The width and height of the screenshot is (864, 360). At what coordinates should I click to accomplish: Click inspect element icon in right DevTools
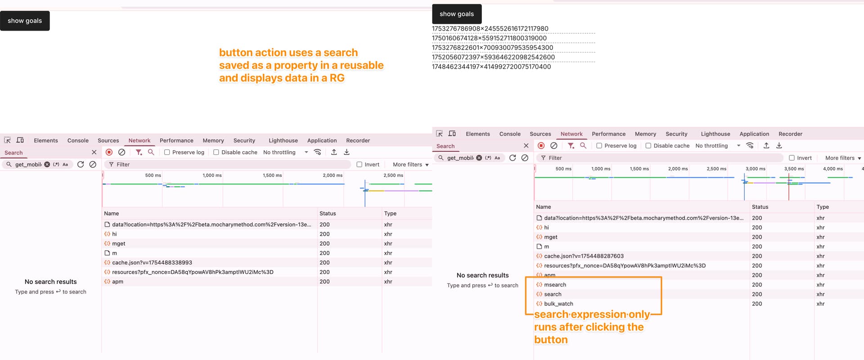pyautogui.click(x=439, y=134)
